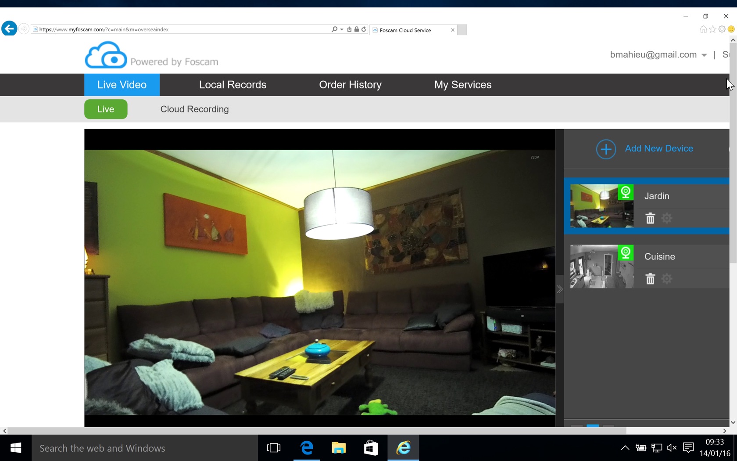Expand the bmahieu@gmail.com account dropdown

pyautogui.click(x=704, y=55)
